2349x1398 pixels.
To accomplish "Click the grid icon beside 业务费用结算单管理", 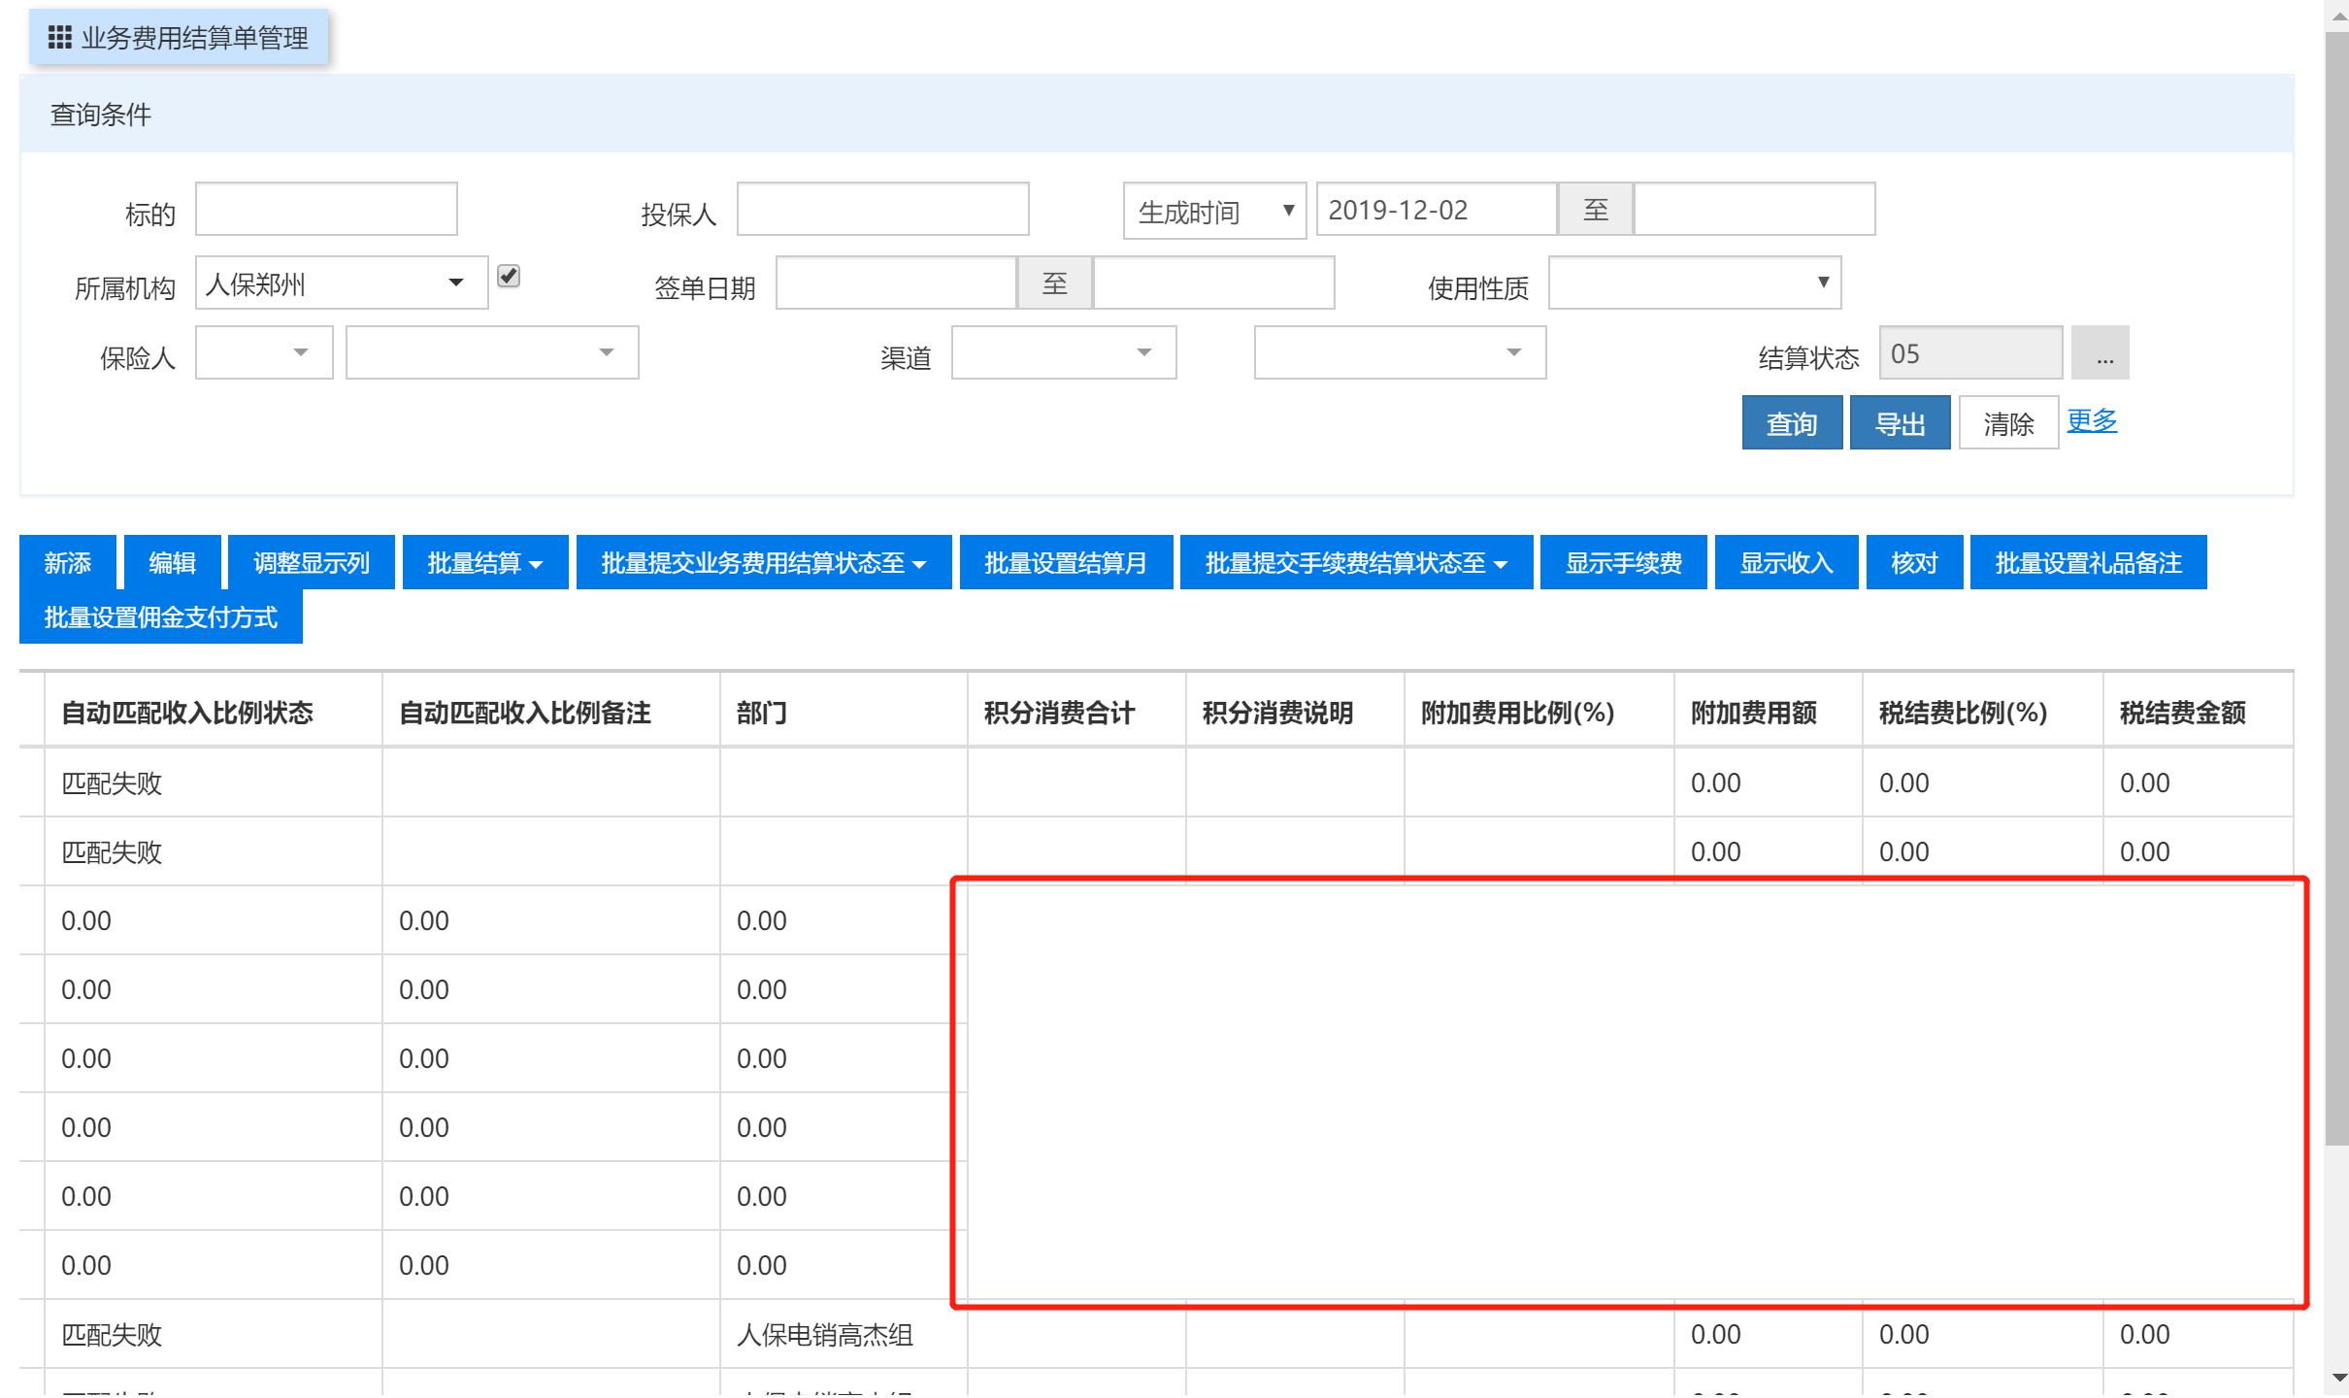I will [x=60, y=38].
